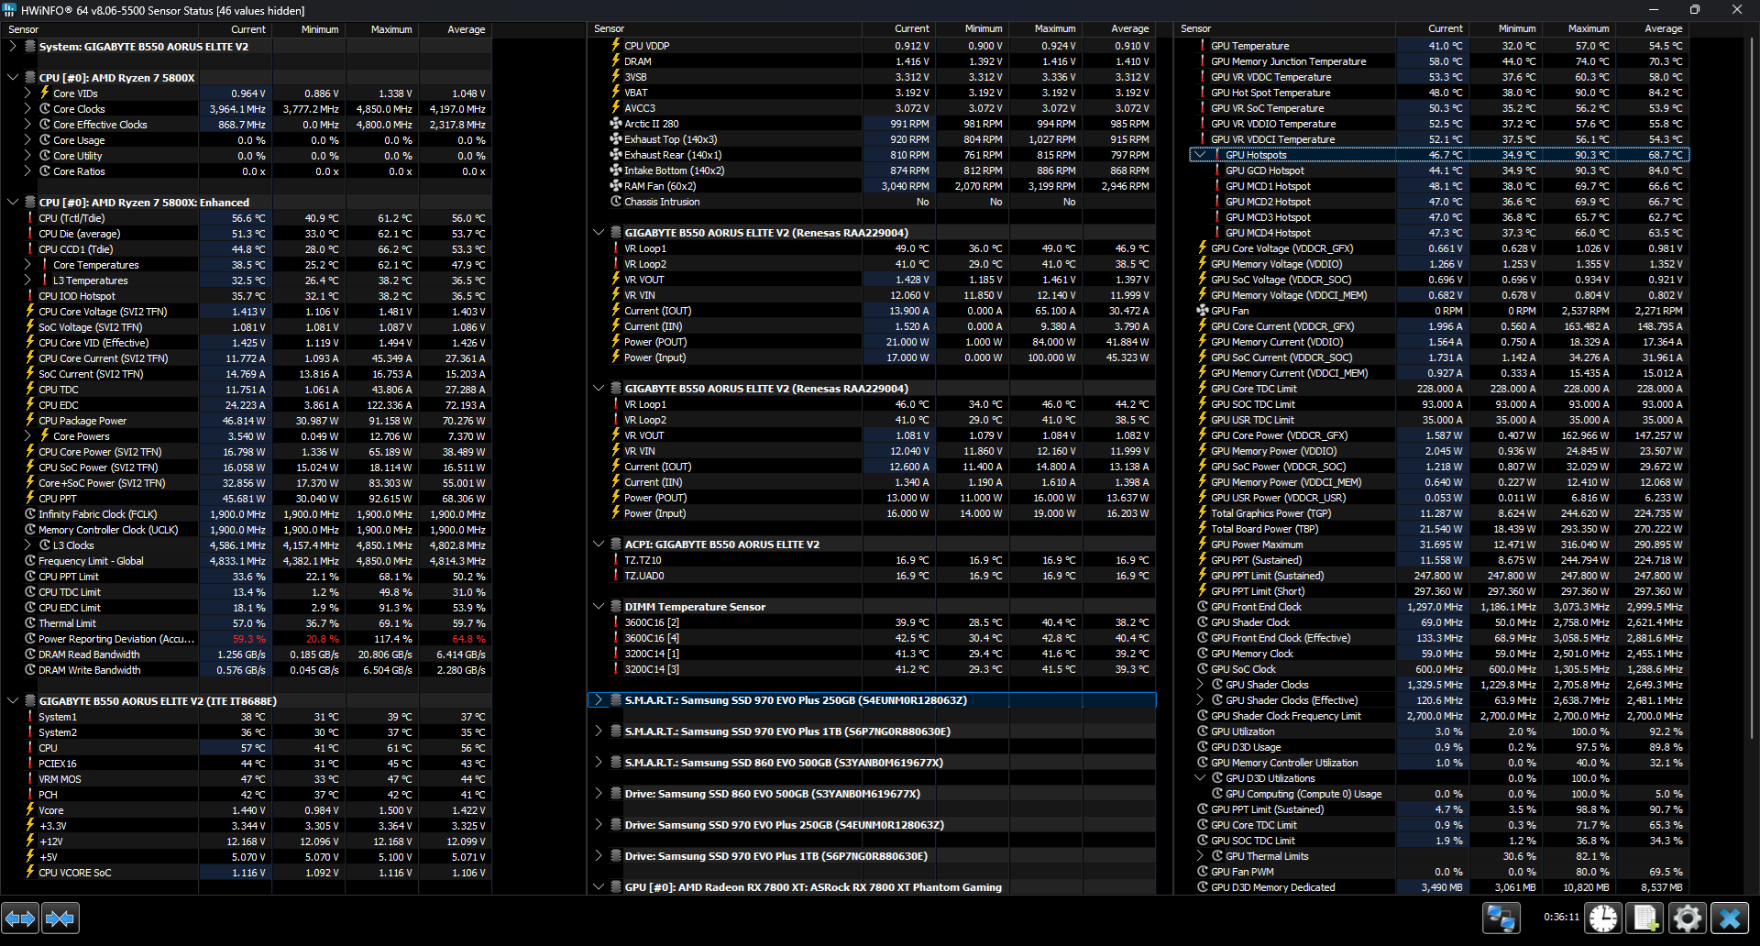Click the clock icon beside GPU Front End Clock
Viewport: 1760px width, 946px height.
1203,607
